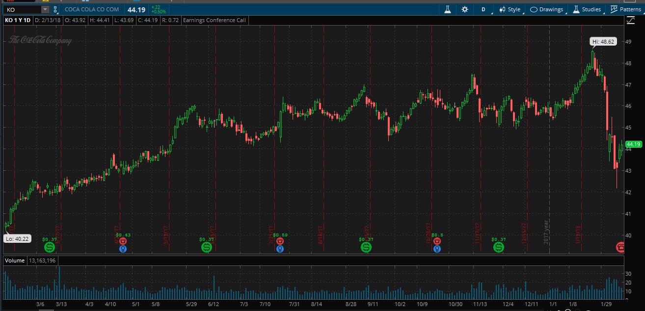Click the curve icon below Patterns
Viewport: 645px width, 311px height.
tap(631, 20)
